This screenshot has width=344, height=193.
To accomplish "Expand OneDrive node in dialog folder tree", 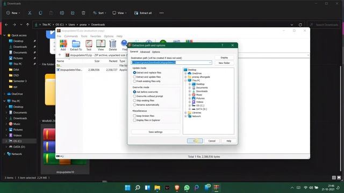I will click(185, 73).
